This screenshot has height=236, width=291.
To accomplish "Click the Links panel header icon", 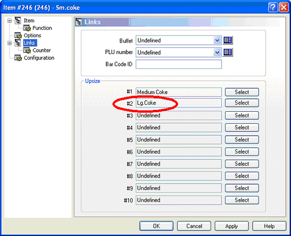I will coord(79,22).
